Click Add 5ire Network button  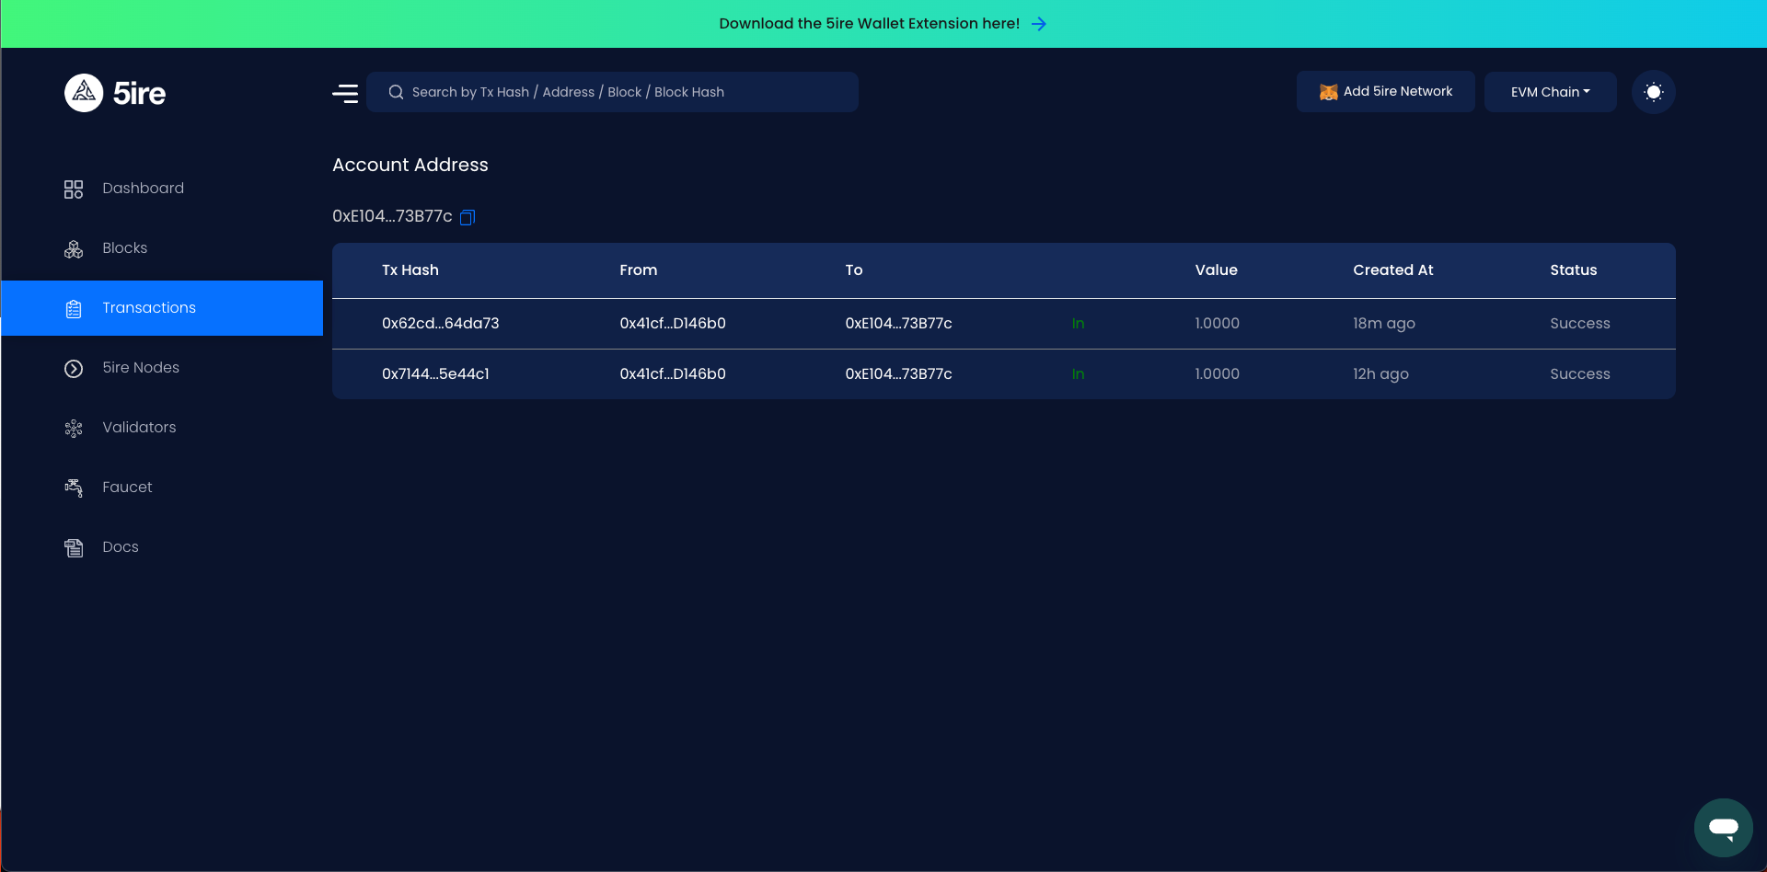click(1385, 92)
